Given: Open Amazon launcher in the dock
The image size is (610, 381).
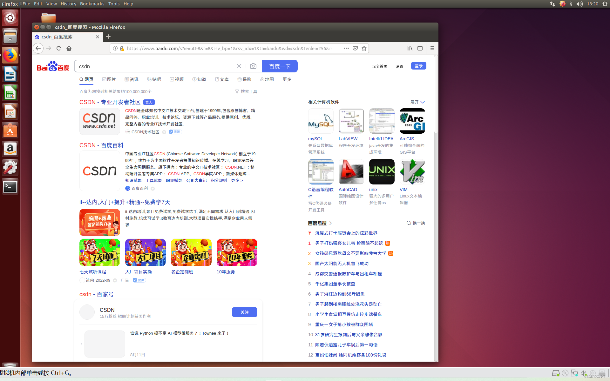Looking at the screenshot, I should 10,149.
